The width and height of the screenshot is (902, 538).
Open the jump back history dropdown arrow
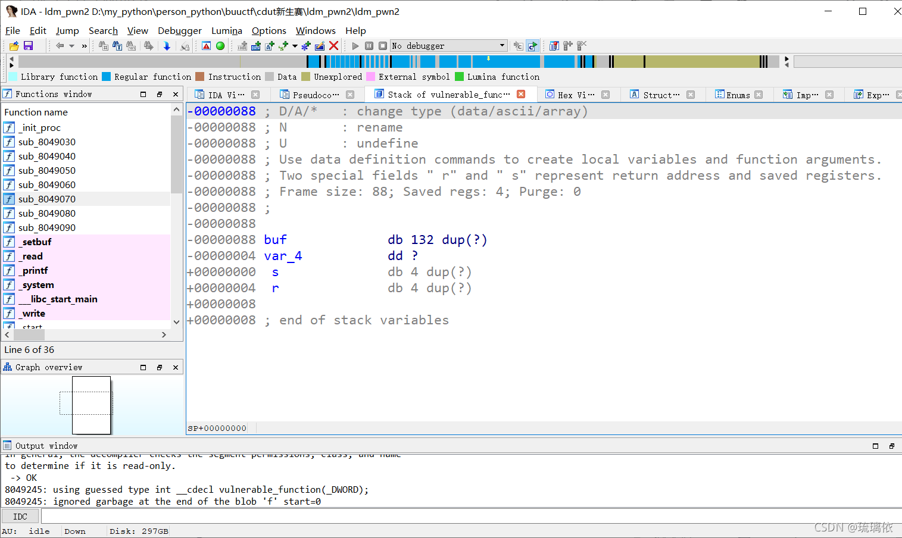click(x=72, y=46)
